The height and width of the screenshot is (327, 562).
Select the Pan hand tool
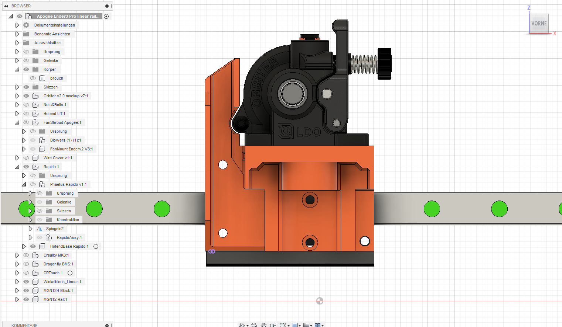click(263, 325)
